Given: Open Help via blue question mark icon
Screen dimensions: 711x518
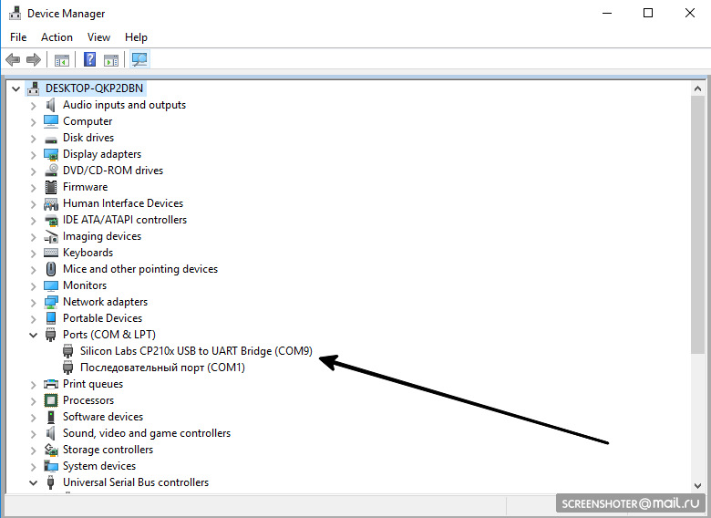Looking at the screenshot, I should pos(89,60).
